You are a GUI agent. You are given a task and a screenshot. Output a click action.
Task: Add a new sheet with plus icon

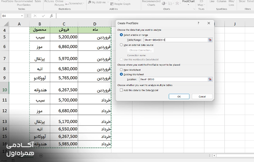pyautogui.click(x=41, y=156)
